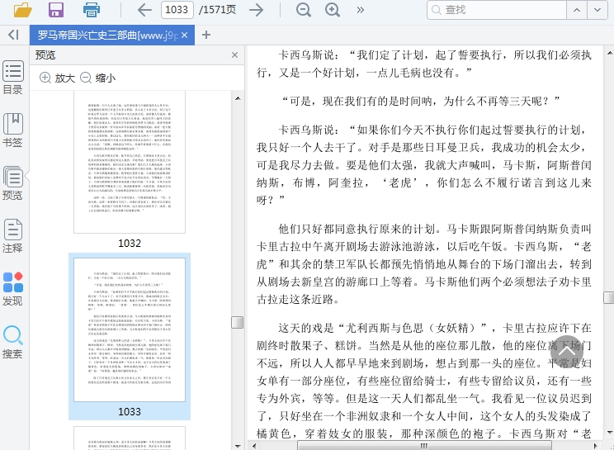Open a file with the folder icon
614x450 pixels.
(x=23, y=10)
